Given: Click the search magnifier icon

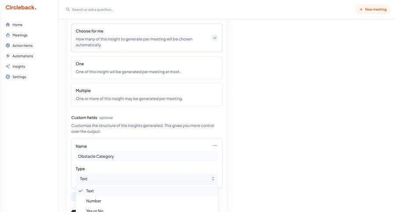Looking at the screenshot, I should pos(68,10).
